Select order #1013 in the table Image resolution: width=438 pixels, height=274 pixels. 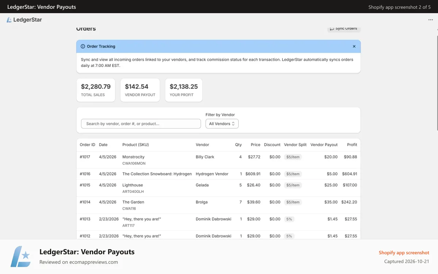tap(218, 222)
